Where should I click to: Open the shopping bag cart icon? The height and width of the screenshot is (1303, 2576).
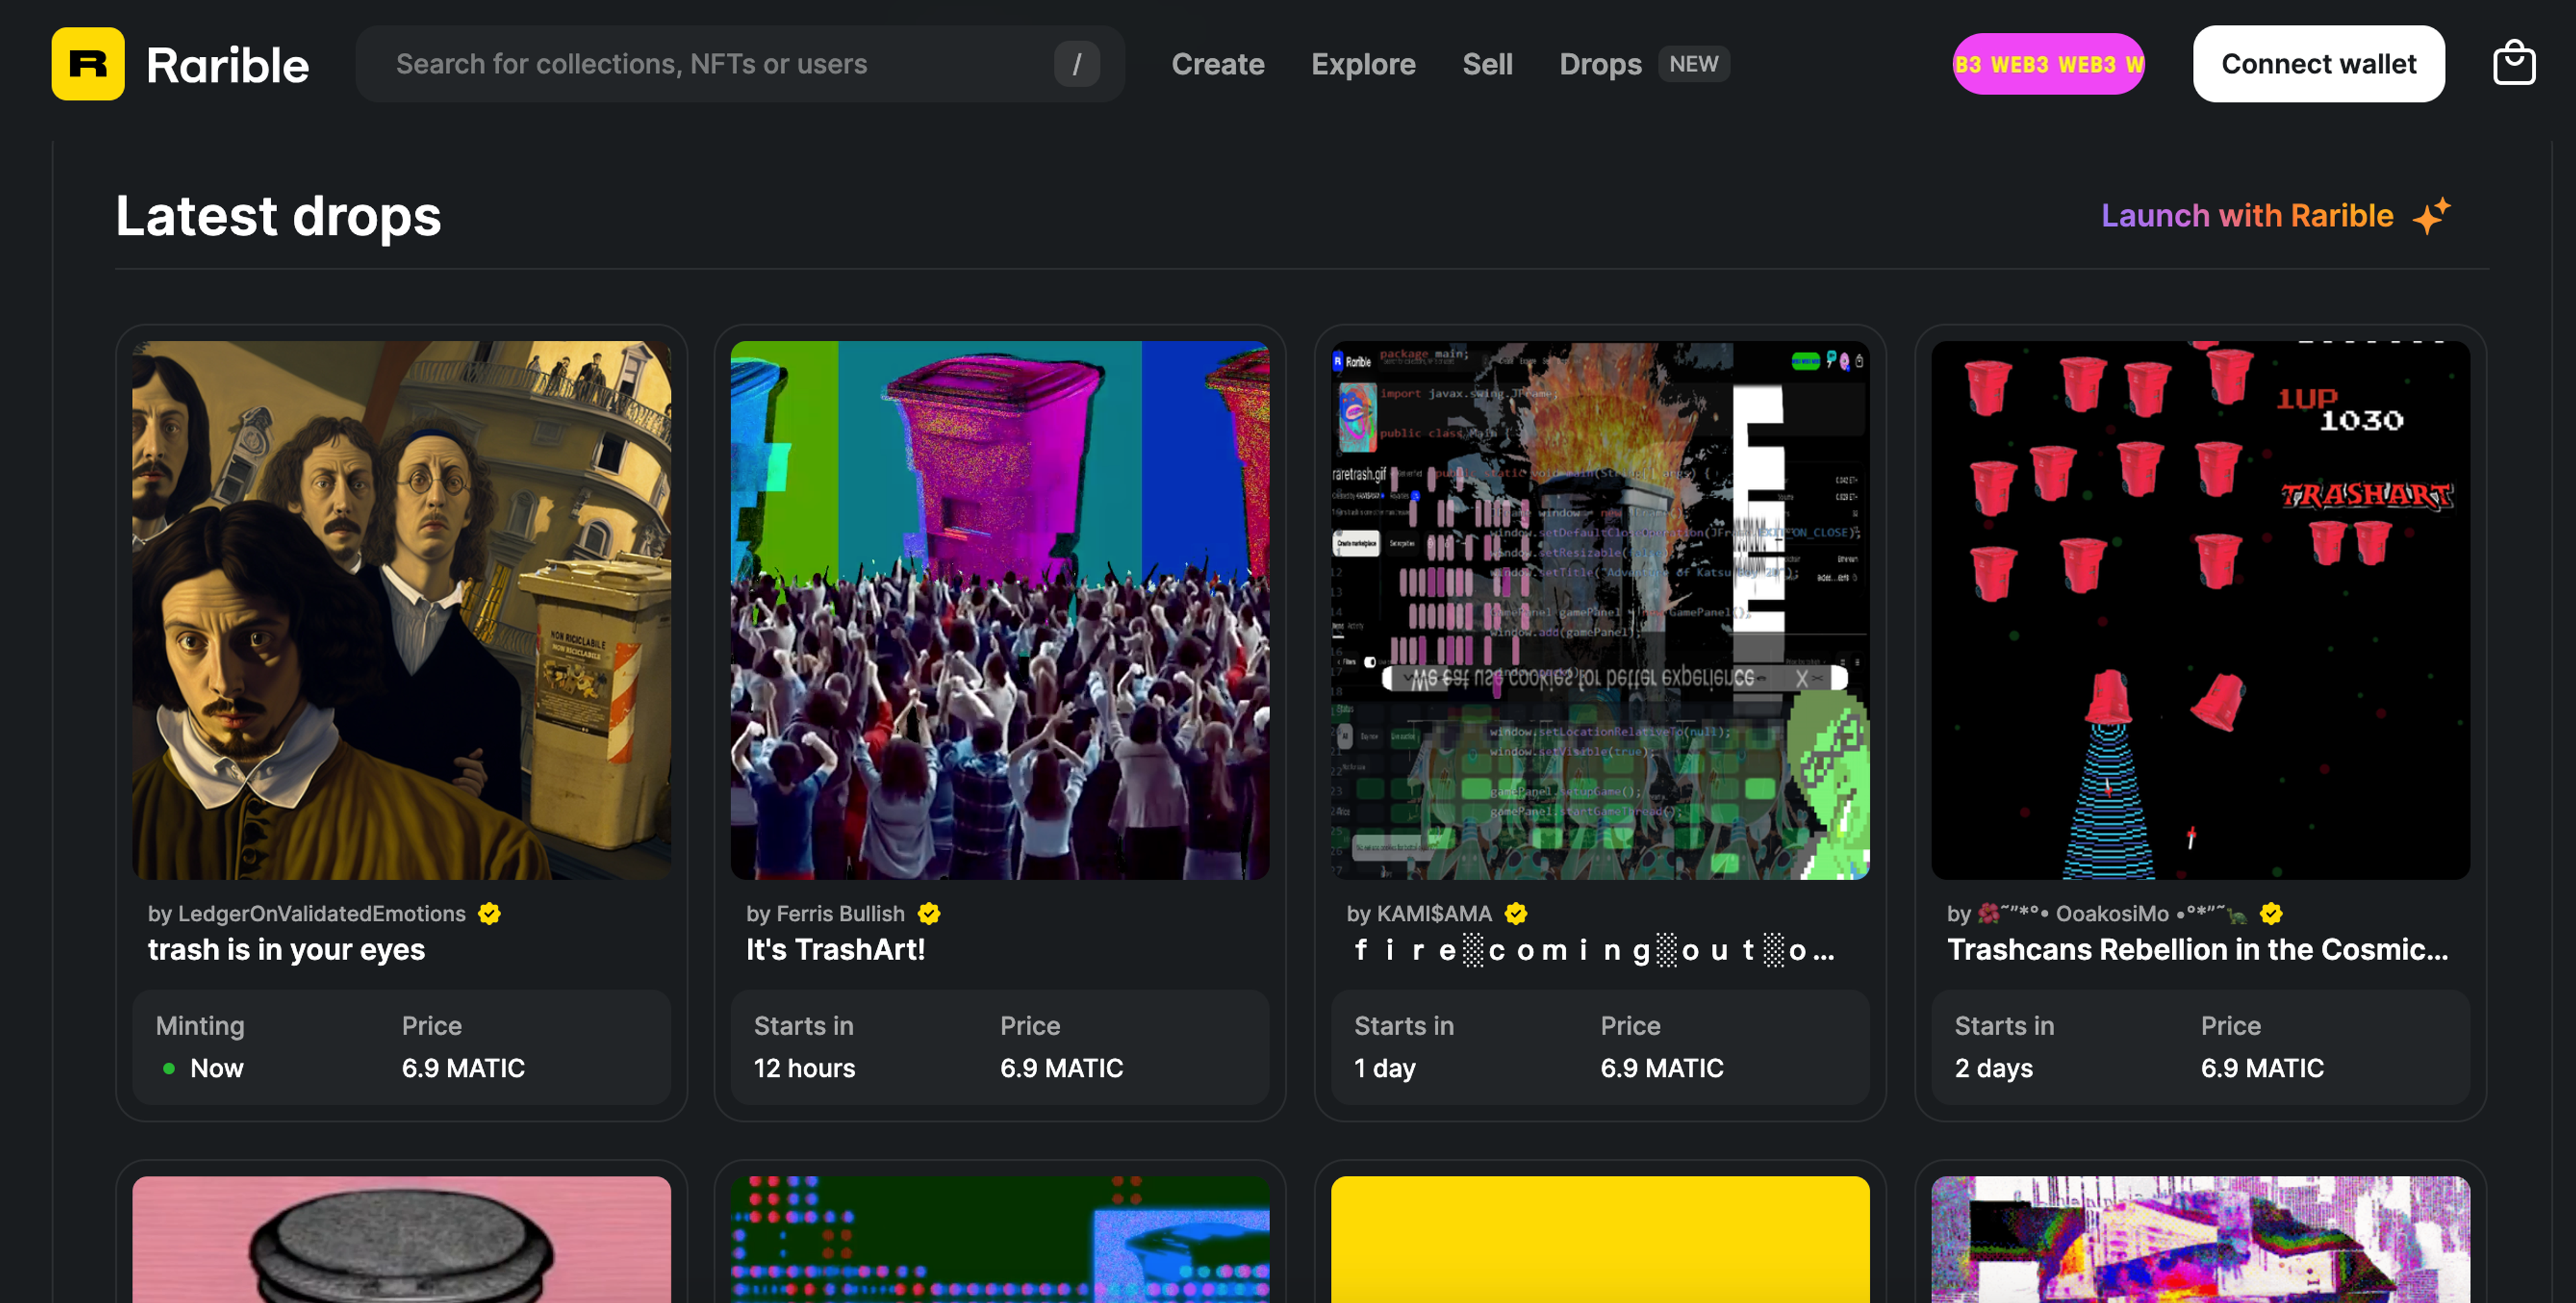click(x=2513, y=64)
